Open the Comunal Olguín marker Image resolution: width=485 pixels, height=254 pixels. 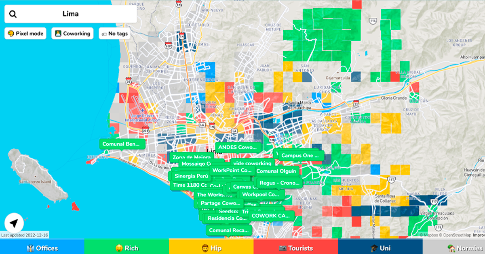tap(276, 171)
